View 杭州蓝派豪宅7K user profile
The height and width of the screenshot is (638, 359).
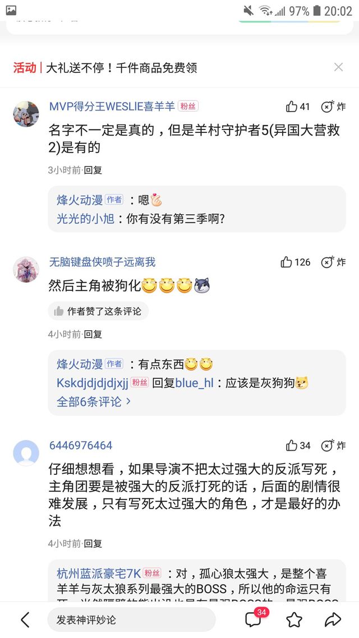[99, 574]
